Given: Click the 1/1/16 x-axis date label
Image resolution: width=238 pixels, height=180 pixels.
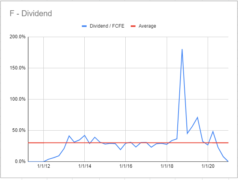Looking at the screenshot, I should pyautogui.click(x=126, y=166).
